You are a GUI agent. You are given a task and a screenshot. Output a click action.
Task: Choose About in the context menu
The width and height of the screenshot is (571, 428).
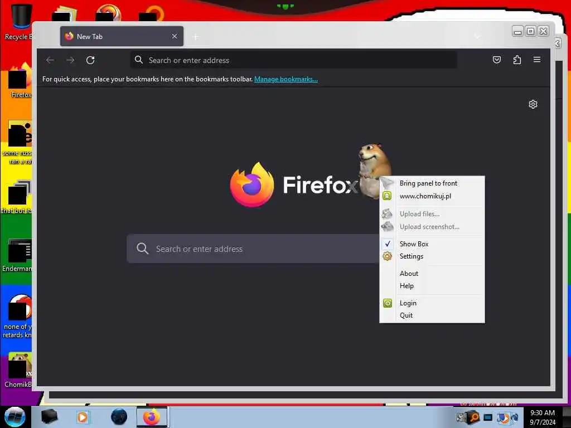432,273
